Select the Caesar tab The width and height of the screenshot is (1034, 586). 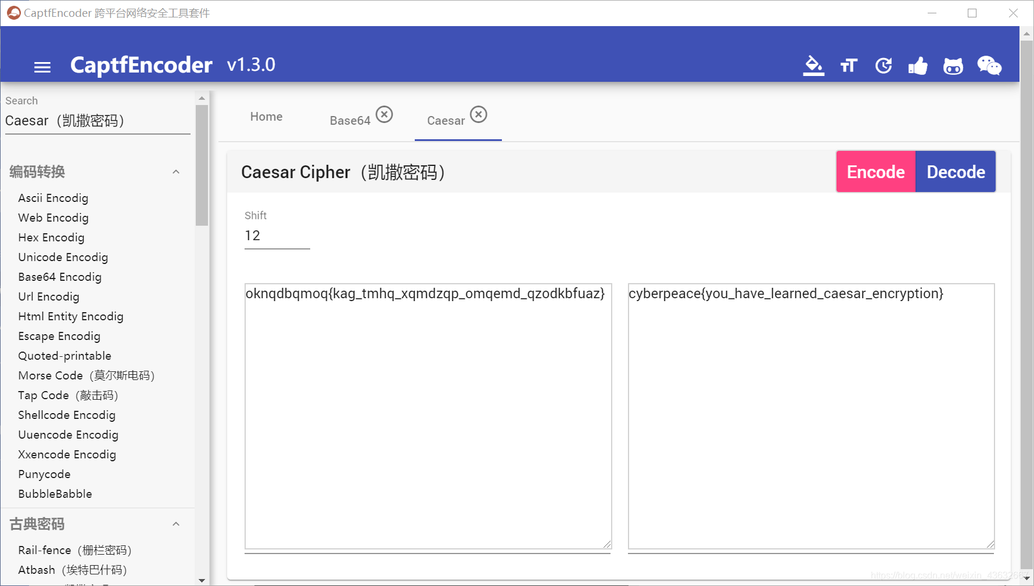446,121
